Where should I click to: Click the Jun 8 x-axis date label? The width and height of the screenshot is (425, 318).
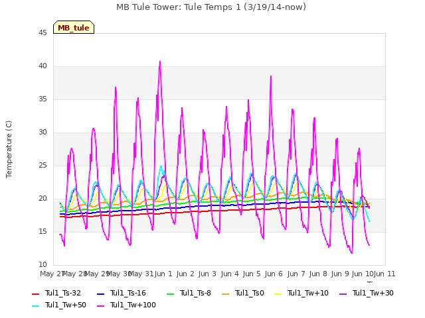pyautogui.click(x=318, y=274)
